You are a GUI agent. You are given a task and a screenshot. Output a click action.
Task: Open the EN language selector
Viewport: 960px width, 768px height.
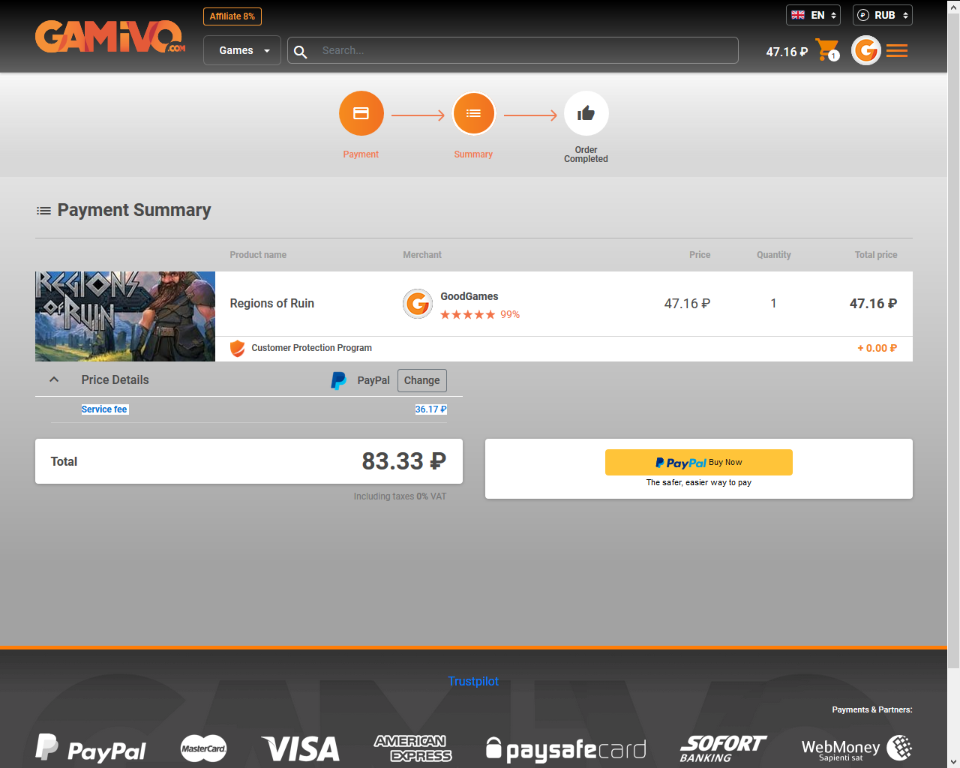click(x=813, y=15)
